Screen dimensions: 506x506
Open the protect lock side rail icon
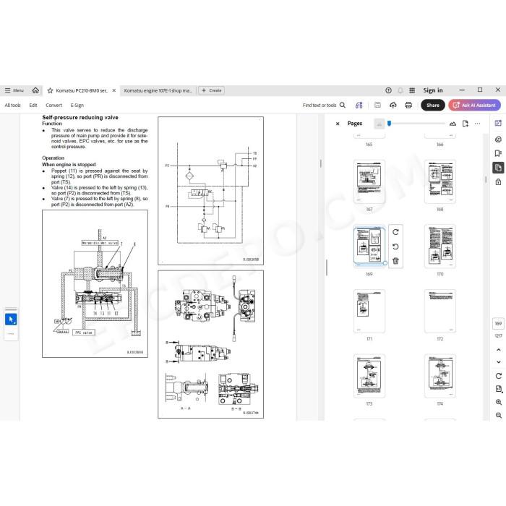498,182
